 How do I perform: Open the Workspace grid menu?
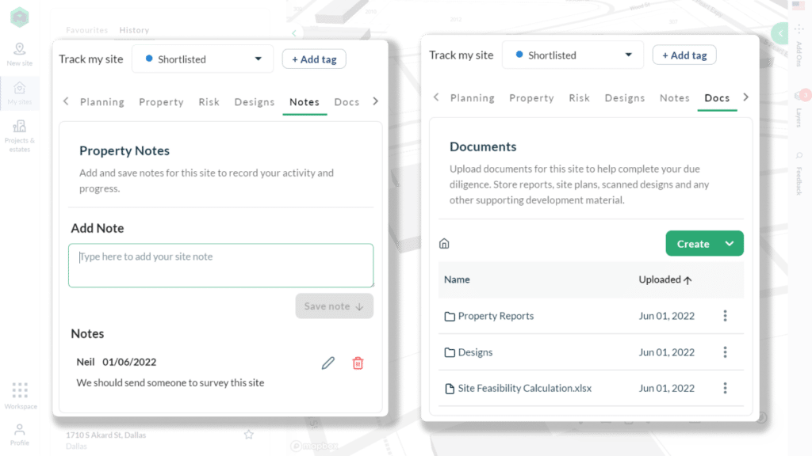[x=20, y=395]
